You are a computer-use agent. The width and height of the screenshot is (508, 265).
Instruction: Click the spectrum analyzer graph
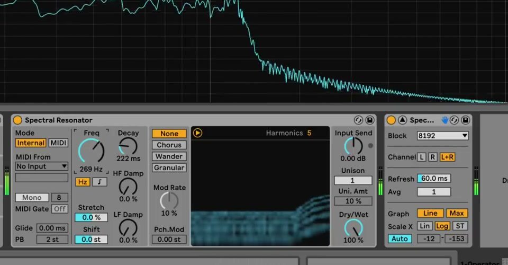point(254,51)
